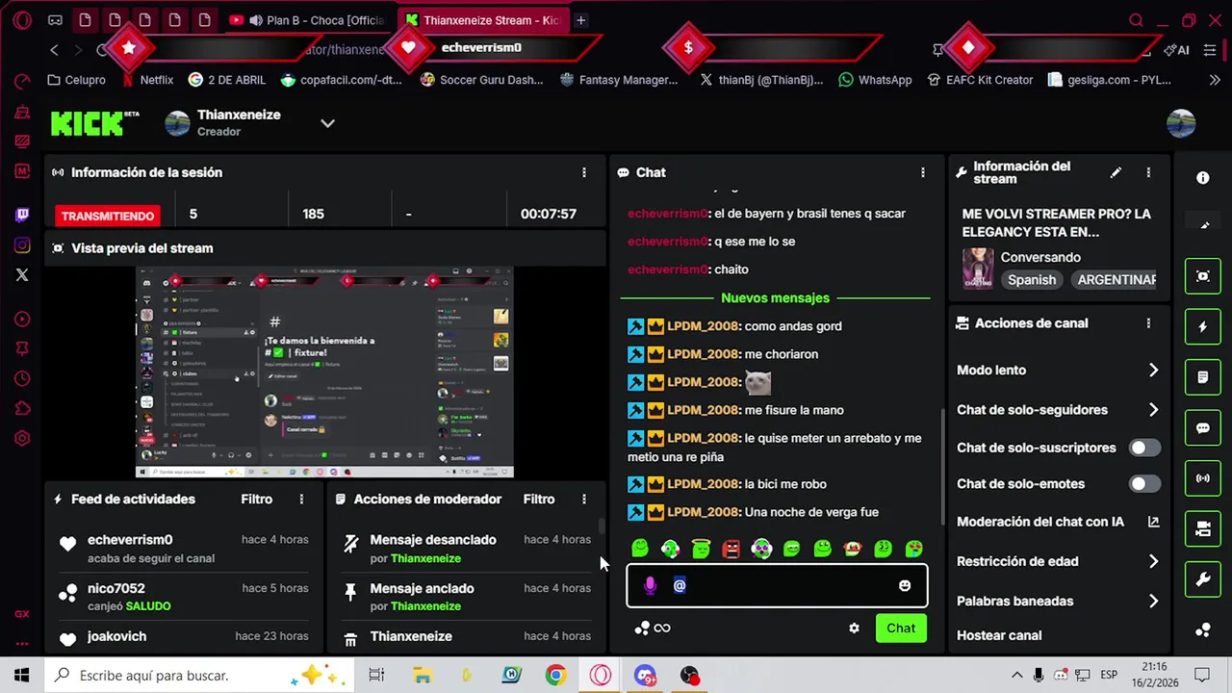Screen dimensions: 1232x693
Task: Click the Opera GX logo menu
Action: coord(22,20)
